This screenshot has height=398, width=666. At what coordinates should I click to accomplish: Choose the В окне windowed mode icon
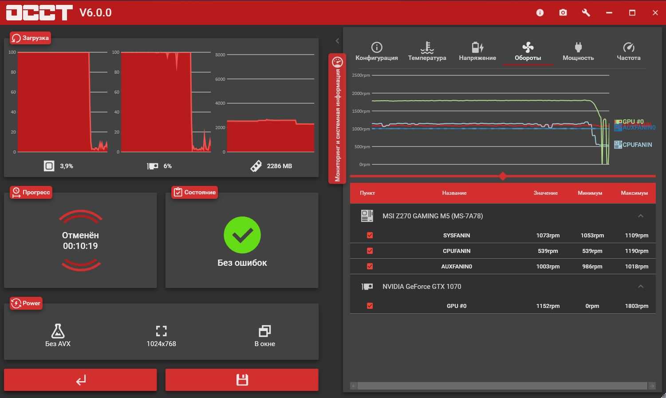(x=264, y=331)
